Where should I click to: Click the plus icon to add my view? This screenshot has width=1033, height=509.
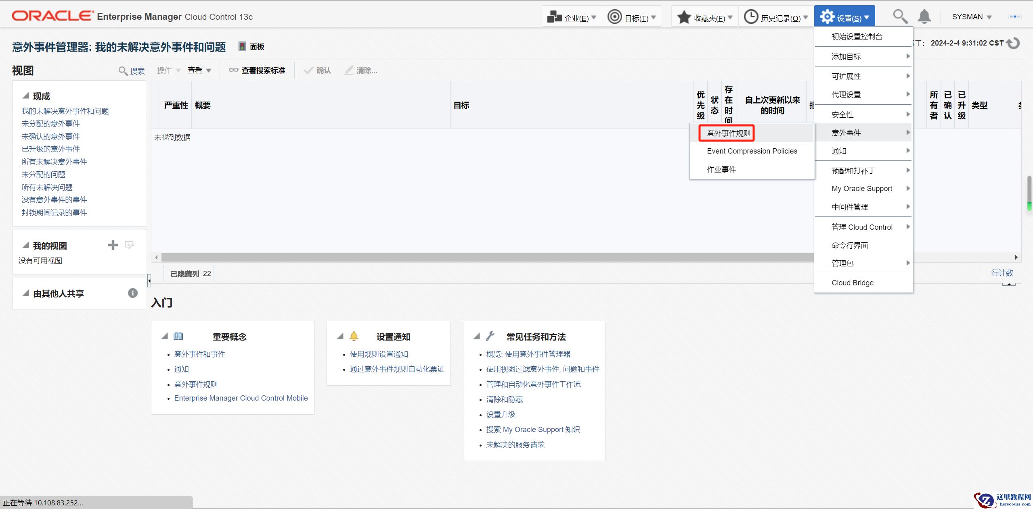113,245
